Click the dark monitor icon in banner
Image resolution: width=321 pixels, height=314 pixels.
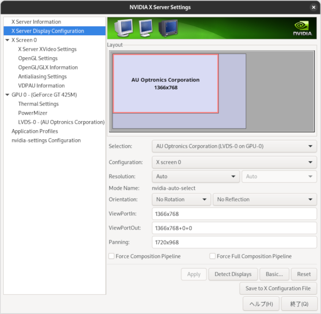168,28
